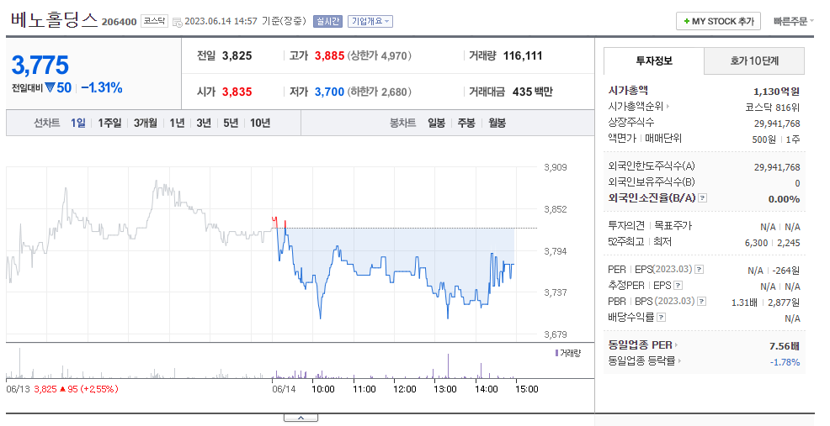Click the 코스닥 816위 ranking value

(772, 108)
